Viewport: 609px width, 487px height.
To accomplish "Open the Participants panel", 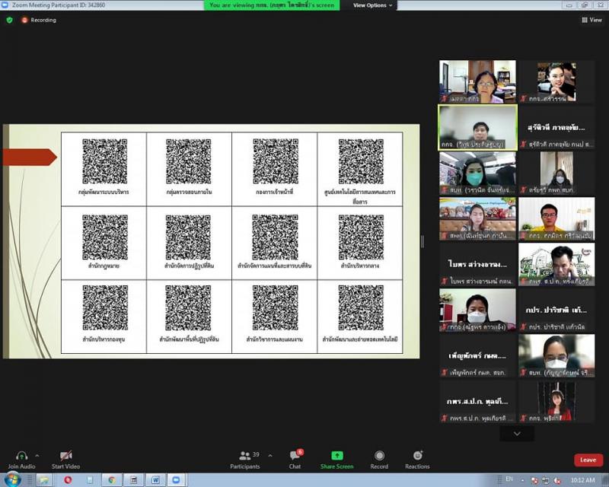I will [244, 460].
